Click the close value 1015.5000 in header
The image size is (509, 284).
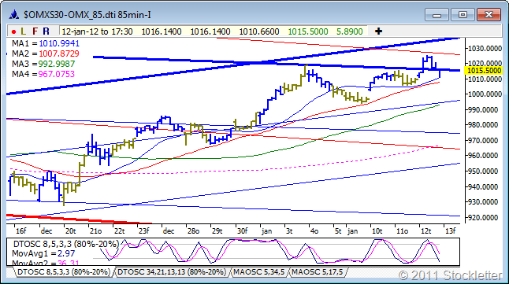308,31
